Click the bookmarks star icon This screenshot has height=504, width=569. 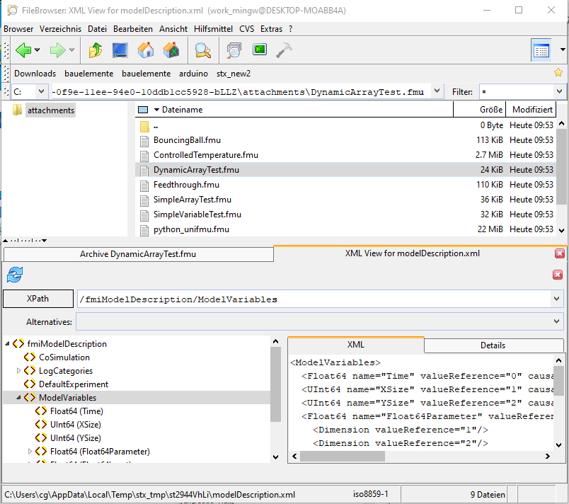click(x=558, y=73)
